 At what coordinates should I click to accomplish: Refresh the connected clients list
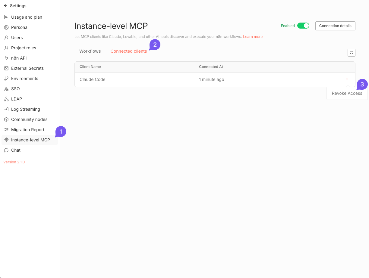tap(351, 52)
